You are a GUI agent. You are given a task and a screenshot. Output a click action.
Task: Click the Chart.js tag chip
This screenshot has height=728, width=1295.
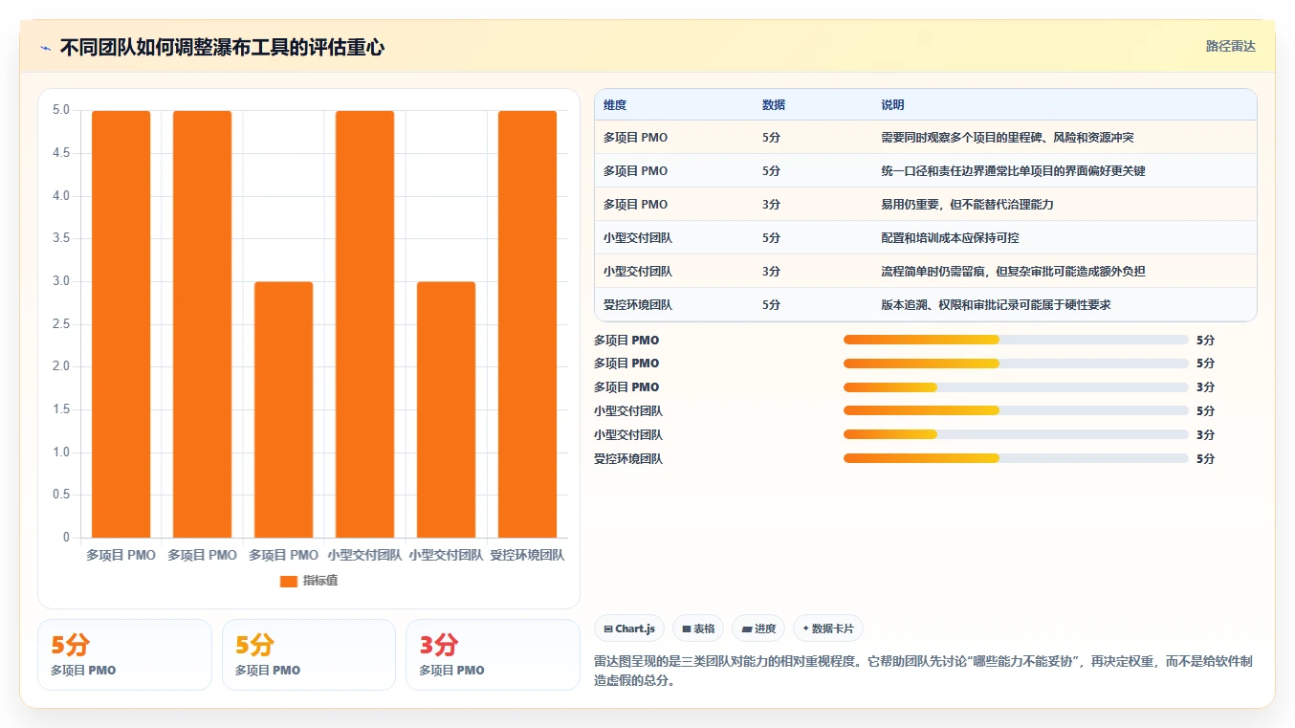[629, 629]
